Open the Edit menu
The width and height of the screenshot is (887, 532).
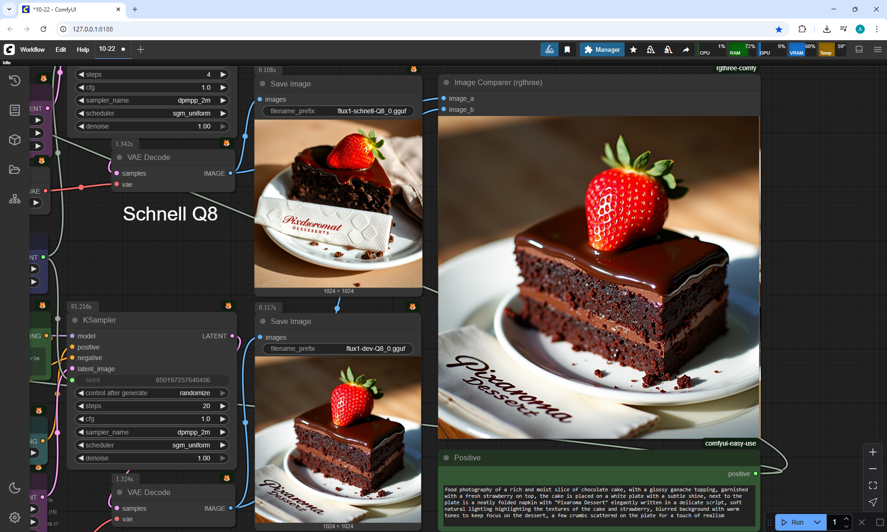point(61,49)
